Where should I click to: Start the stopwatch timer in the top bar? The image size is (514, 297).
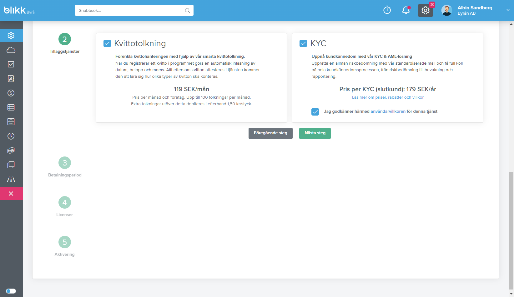387,10
